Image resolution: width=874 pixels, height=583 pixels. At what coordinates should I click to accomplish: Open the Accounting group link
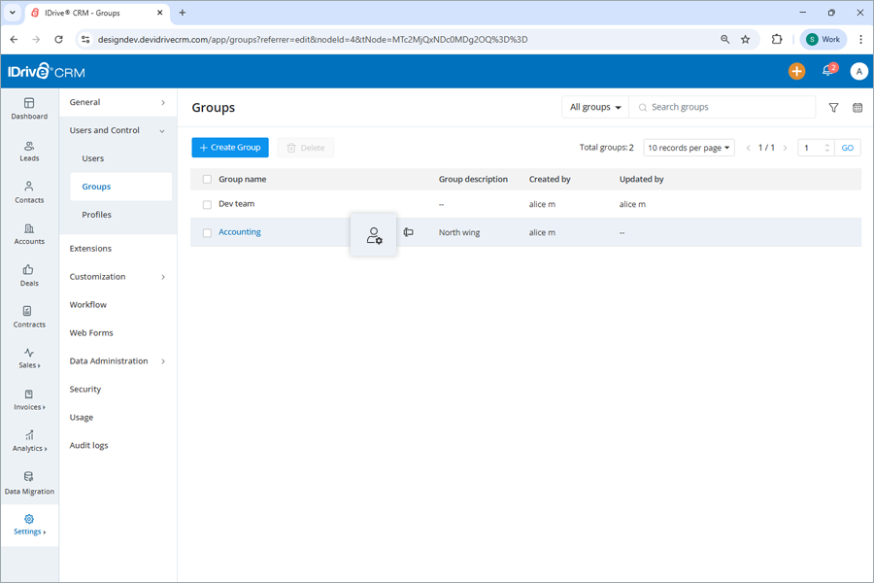(239, 232)
